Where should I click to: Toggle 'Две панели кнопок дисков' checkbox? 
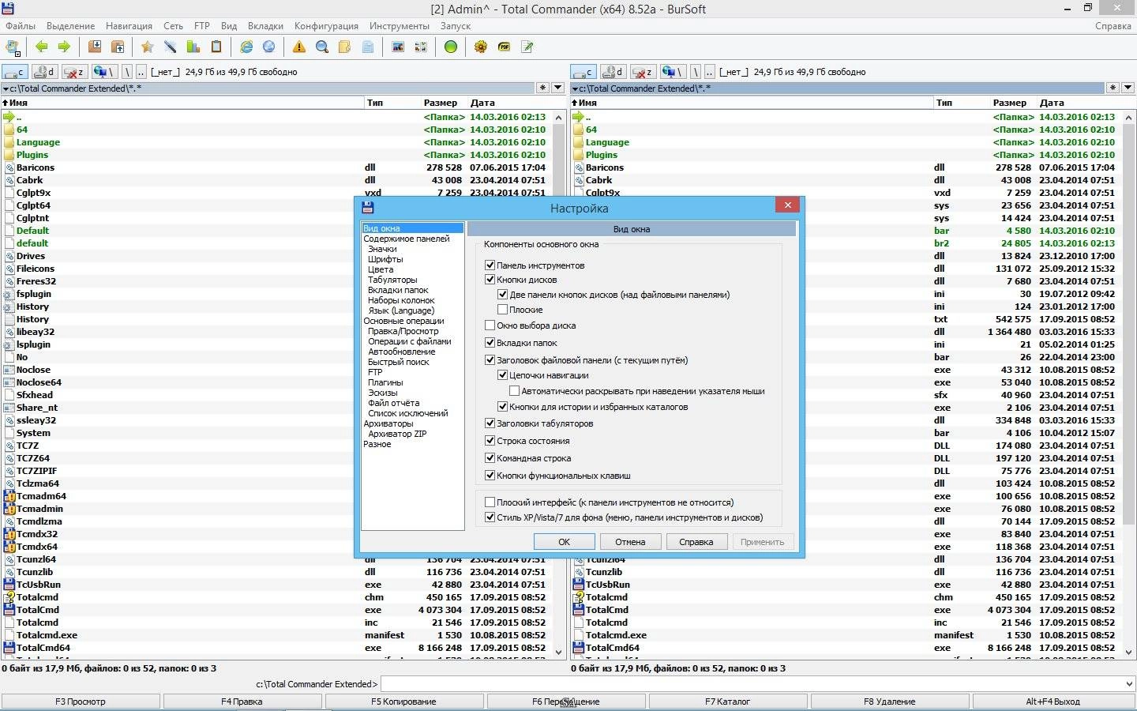tap(502, 295)
